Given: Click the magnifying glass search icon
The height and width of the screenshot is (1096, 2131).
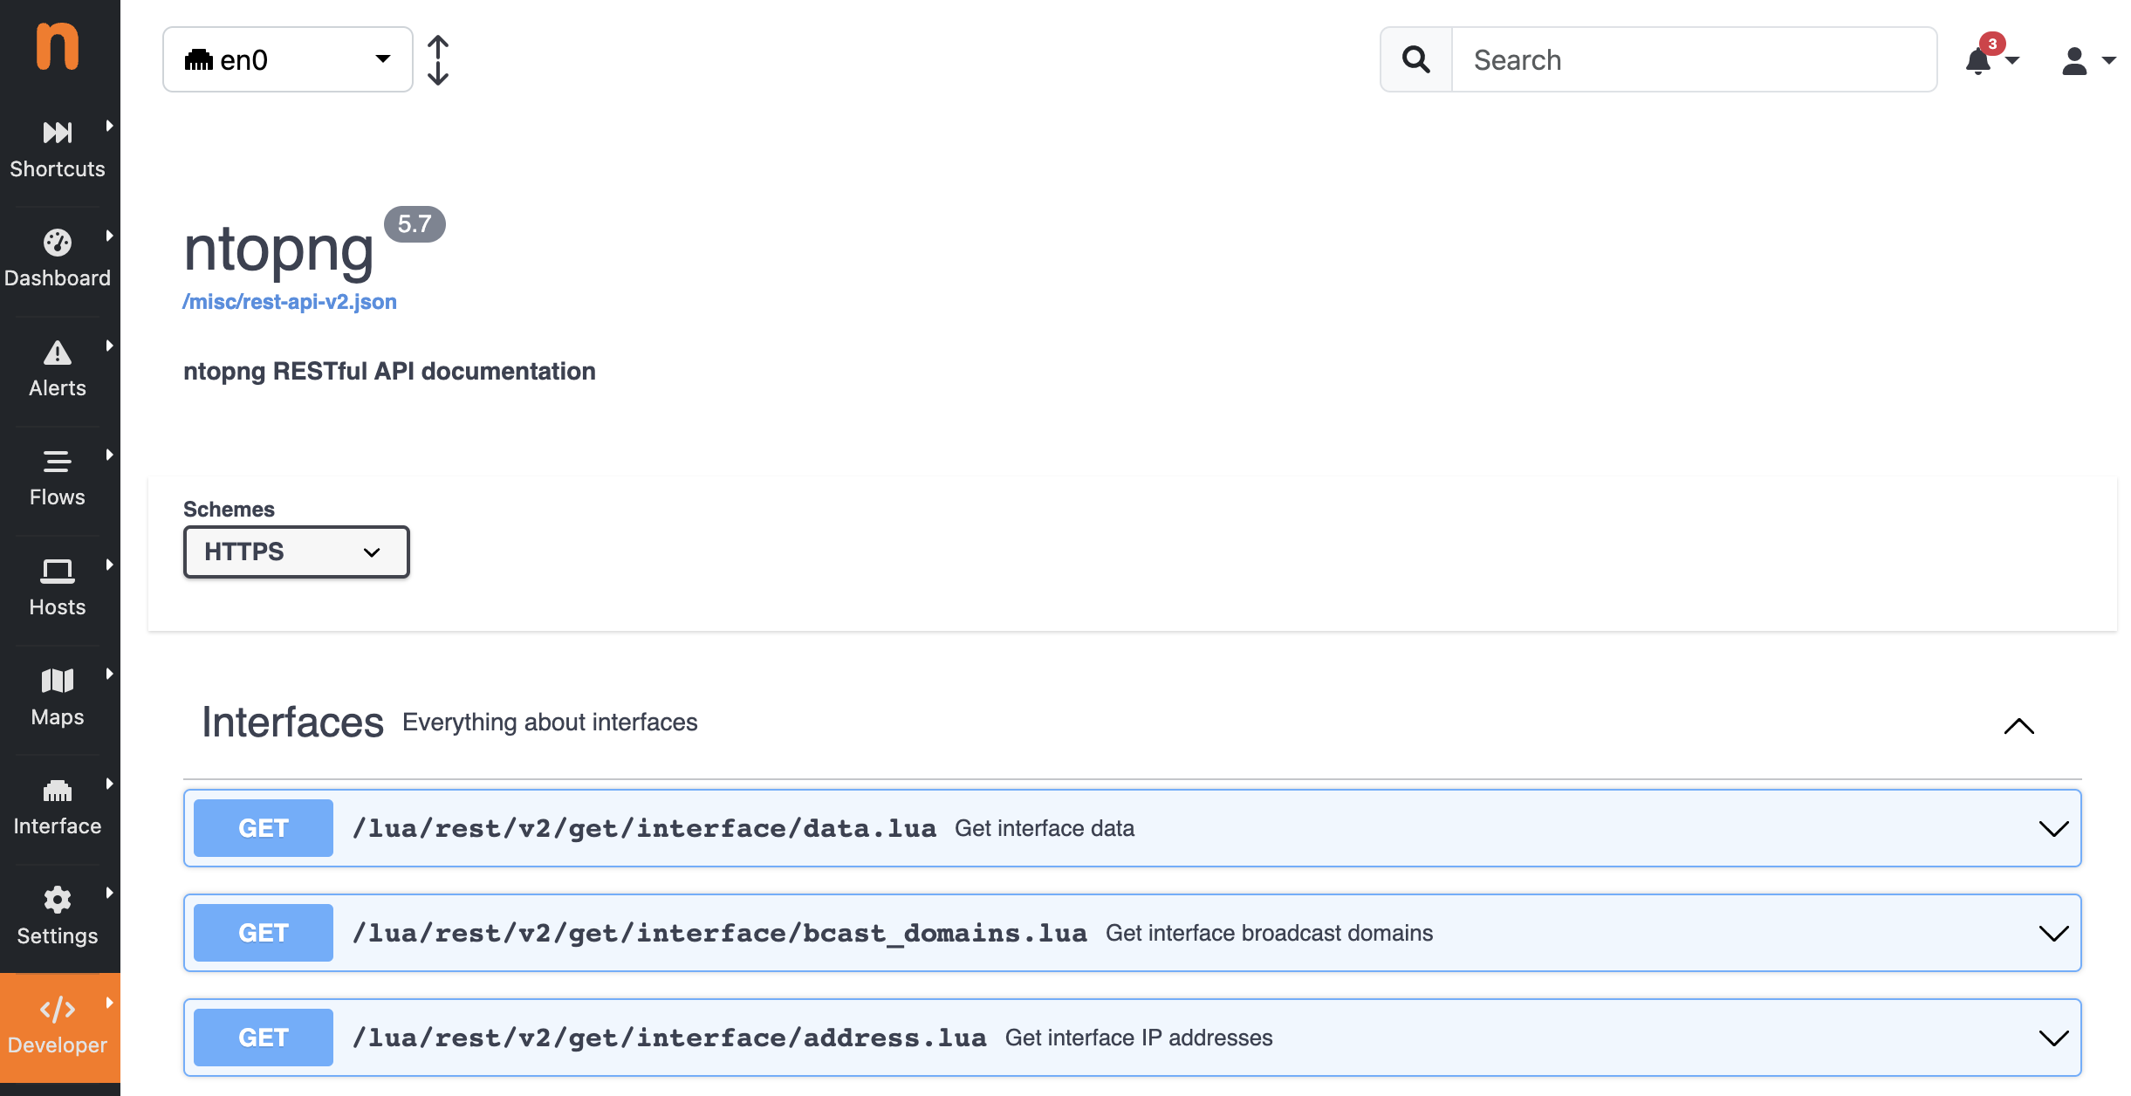Looking at the screenshot, I should point(1415,59).
